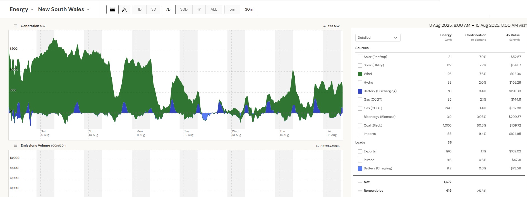Switch to the 1D range tab
527x197 pixels.
click(x=140, y=9)
